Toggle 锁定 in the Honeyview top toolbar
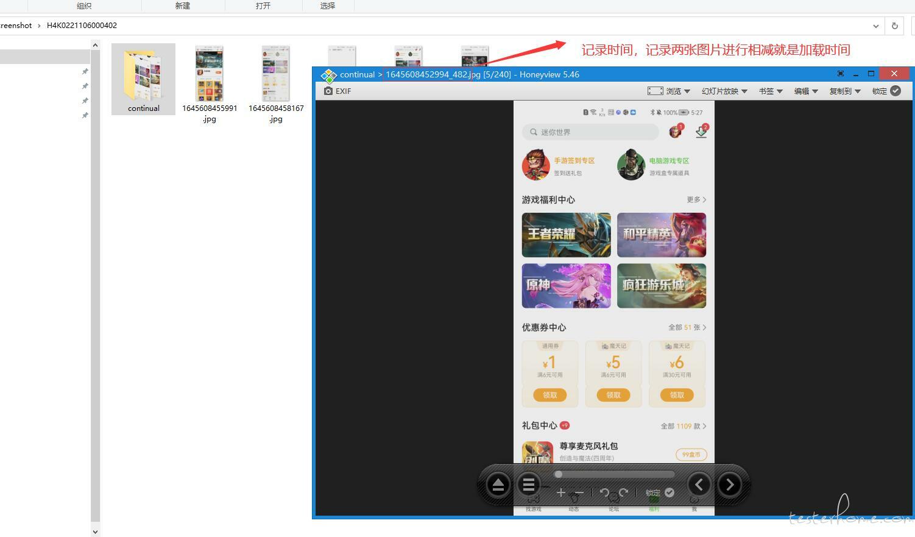Screen dimensions: 915x537 (886, 91)
